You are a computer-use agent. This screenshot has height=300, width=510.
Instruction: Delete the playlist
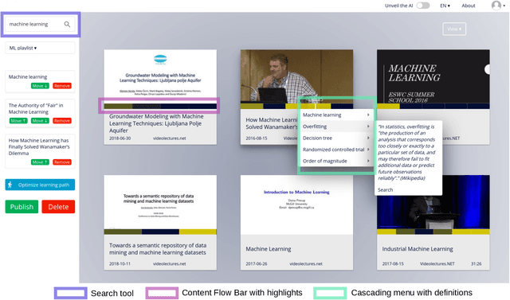[x=58, y=207]
